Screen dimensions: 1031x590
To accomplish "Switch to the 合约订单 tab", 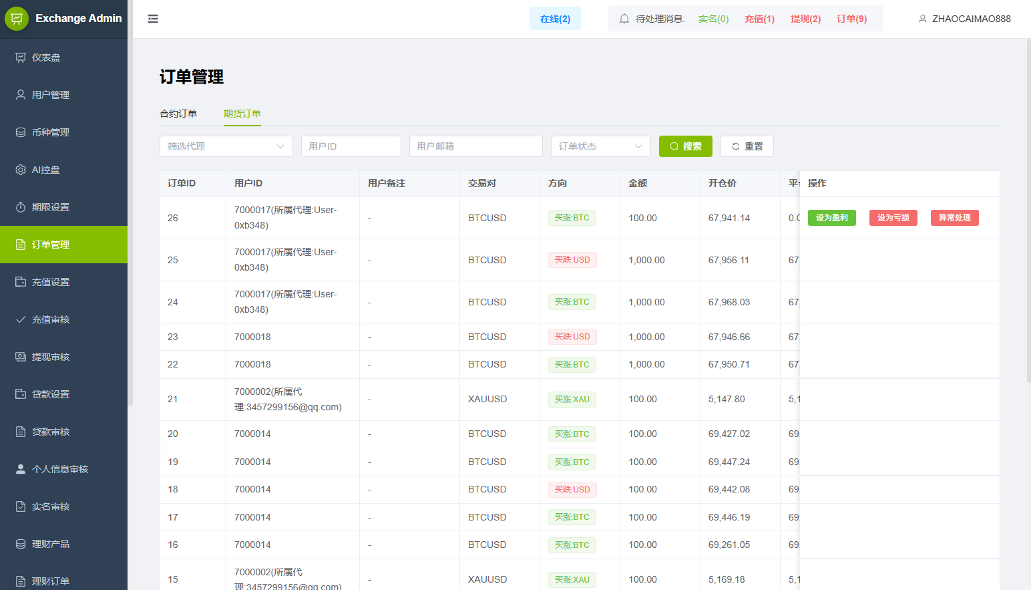I will click(178, 114).
